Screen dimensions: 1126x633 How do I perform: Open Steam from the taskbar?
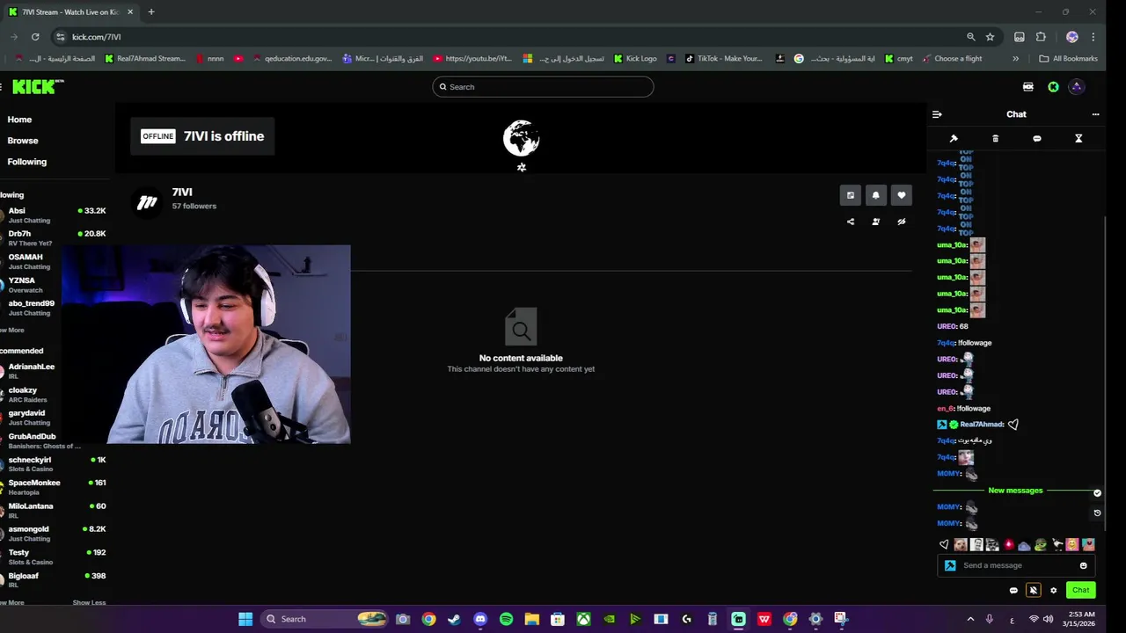click(454, 619)
